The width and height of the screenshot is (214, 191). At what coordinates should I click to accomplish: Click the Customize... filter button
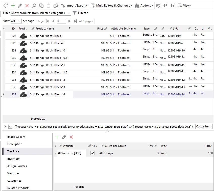(x=204, y=126)
